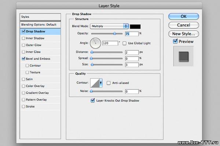Enable the Anti-aliased checkbox

109,83
